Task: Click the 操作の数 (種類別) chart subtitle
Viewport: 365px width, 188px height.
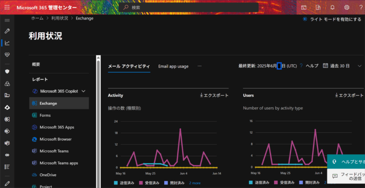Action: point(124,108)
